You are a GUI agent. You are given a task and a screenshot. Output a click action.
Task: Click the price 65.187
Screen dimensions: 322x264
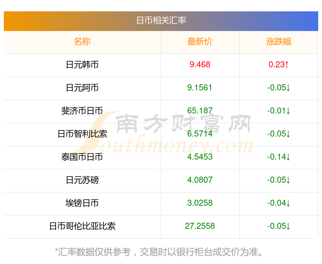(200, 111)
